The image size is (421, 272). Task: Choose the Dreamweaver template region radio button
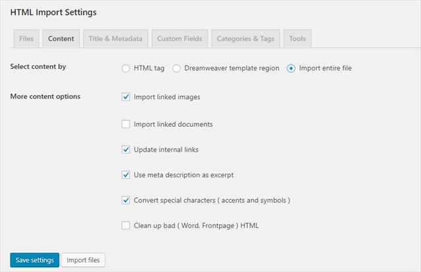click(176, 68)
